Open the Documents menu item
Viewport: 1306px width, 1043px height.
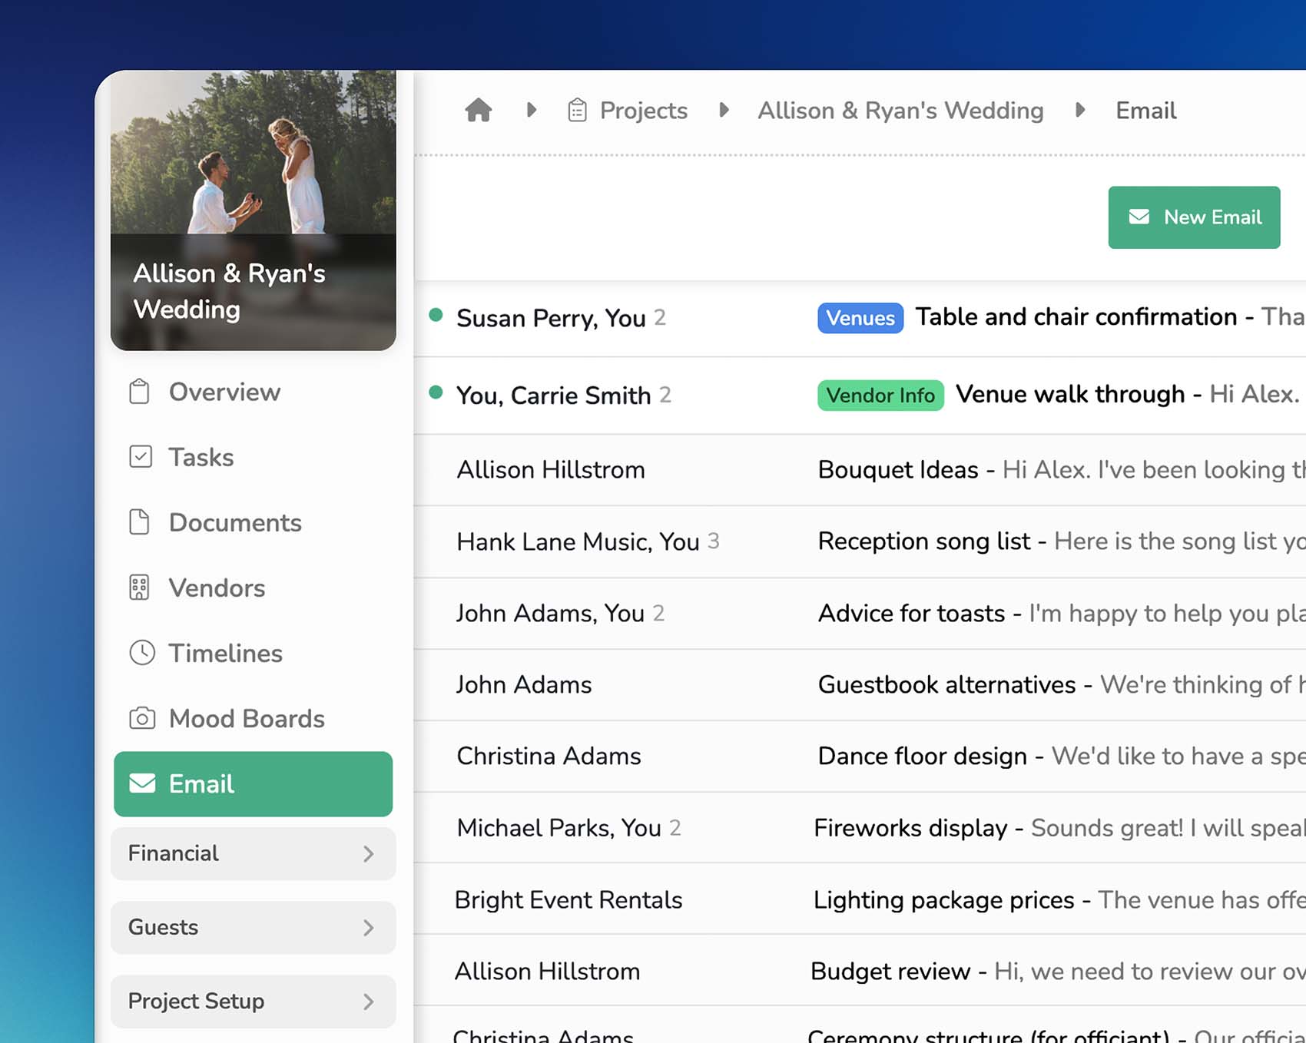(x=253, y=522)
